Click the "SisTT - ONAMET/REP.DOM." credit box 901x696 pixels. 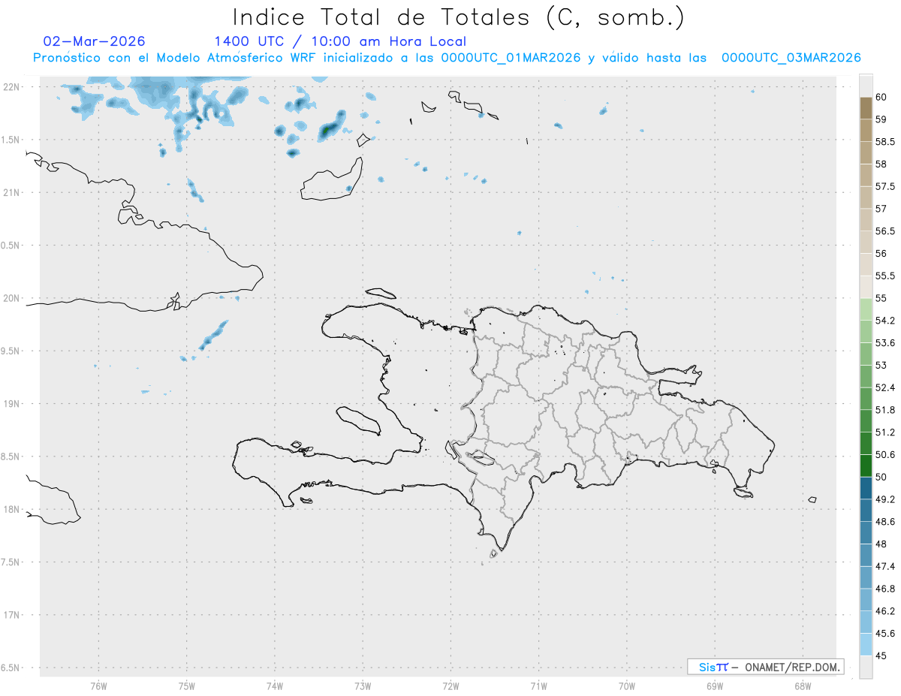point(766,667)
